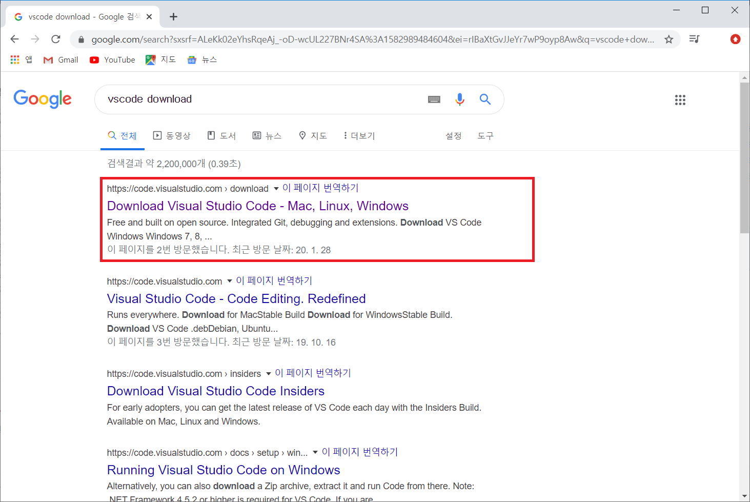Switch to the 지도 search tab

coord(313,136)
